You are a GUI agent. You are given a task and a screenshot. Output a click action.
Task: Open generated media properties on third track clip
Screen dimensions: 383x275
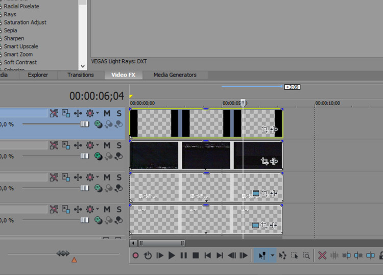[256, 193]
